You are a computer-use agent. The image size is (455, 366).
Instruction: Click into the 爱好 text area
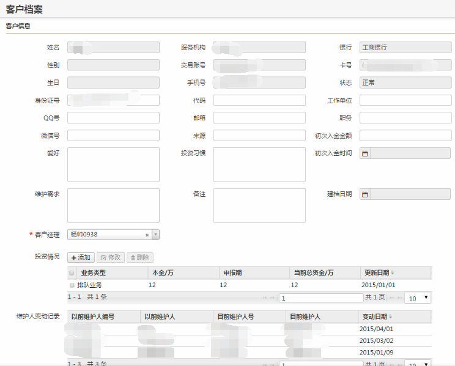113,164
